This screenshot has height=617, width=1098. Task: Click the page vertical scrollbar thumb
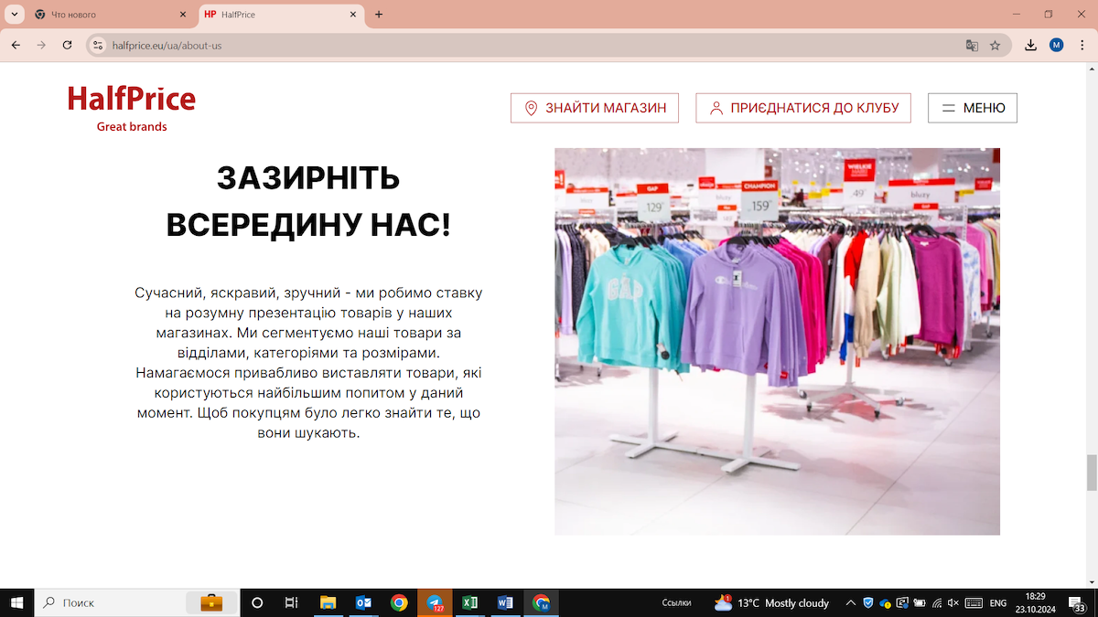pos(1091,473)
